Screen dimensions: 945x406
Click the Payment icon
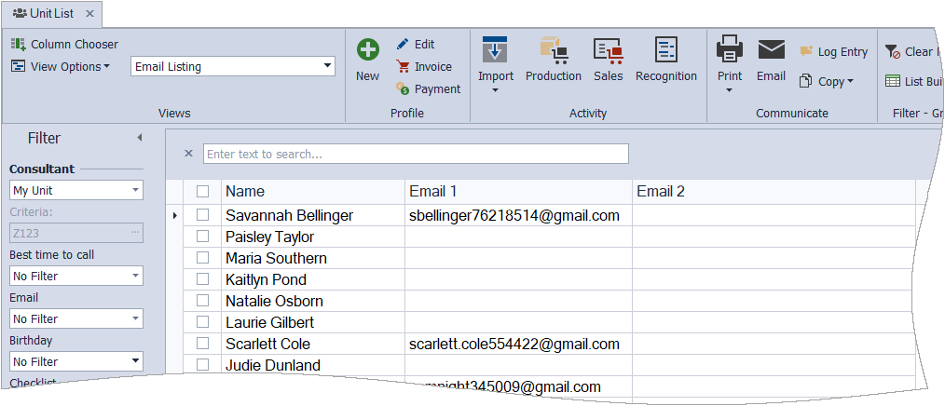click(x=403, y=89)
